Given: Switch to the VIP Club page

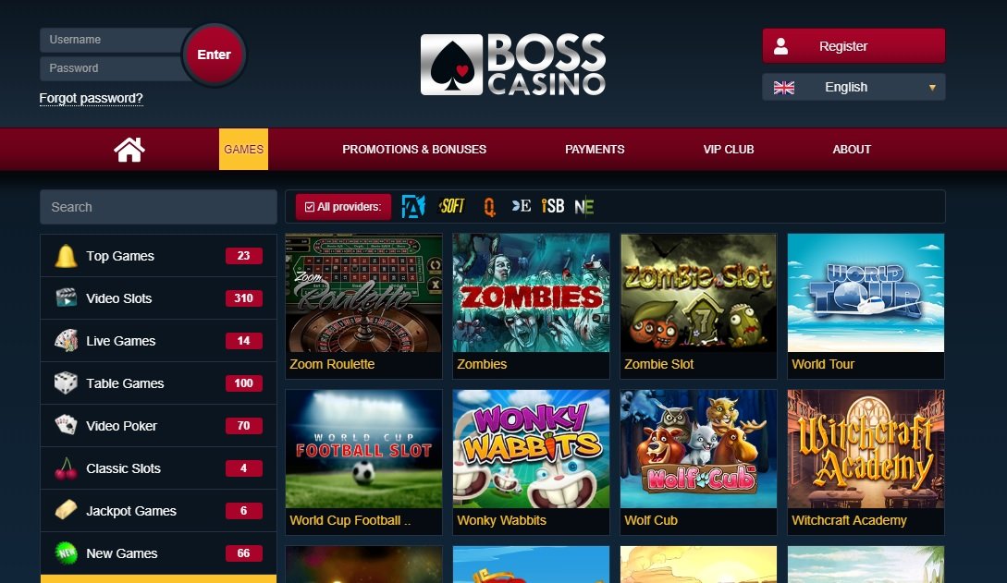Looking at the screenshot, I should tap(729, 150).
